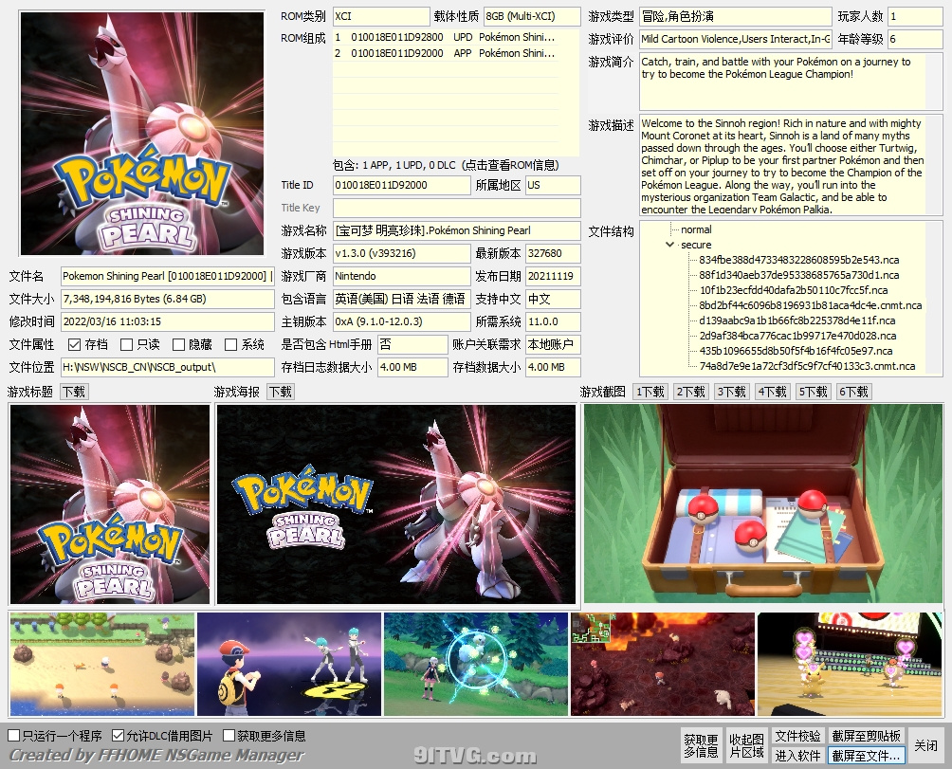This screenshot has height=769, width=952.
Task: Click the 所需系统 11.0.0 field
Action: pos(553,321)
